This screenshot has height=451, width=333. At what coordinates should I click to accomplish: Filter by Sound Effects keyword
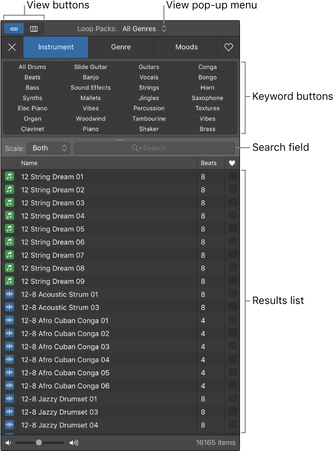click(x=91, y=88)
